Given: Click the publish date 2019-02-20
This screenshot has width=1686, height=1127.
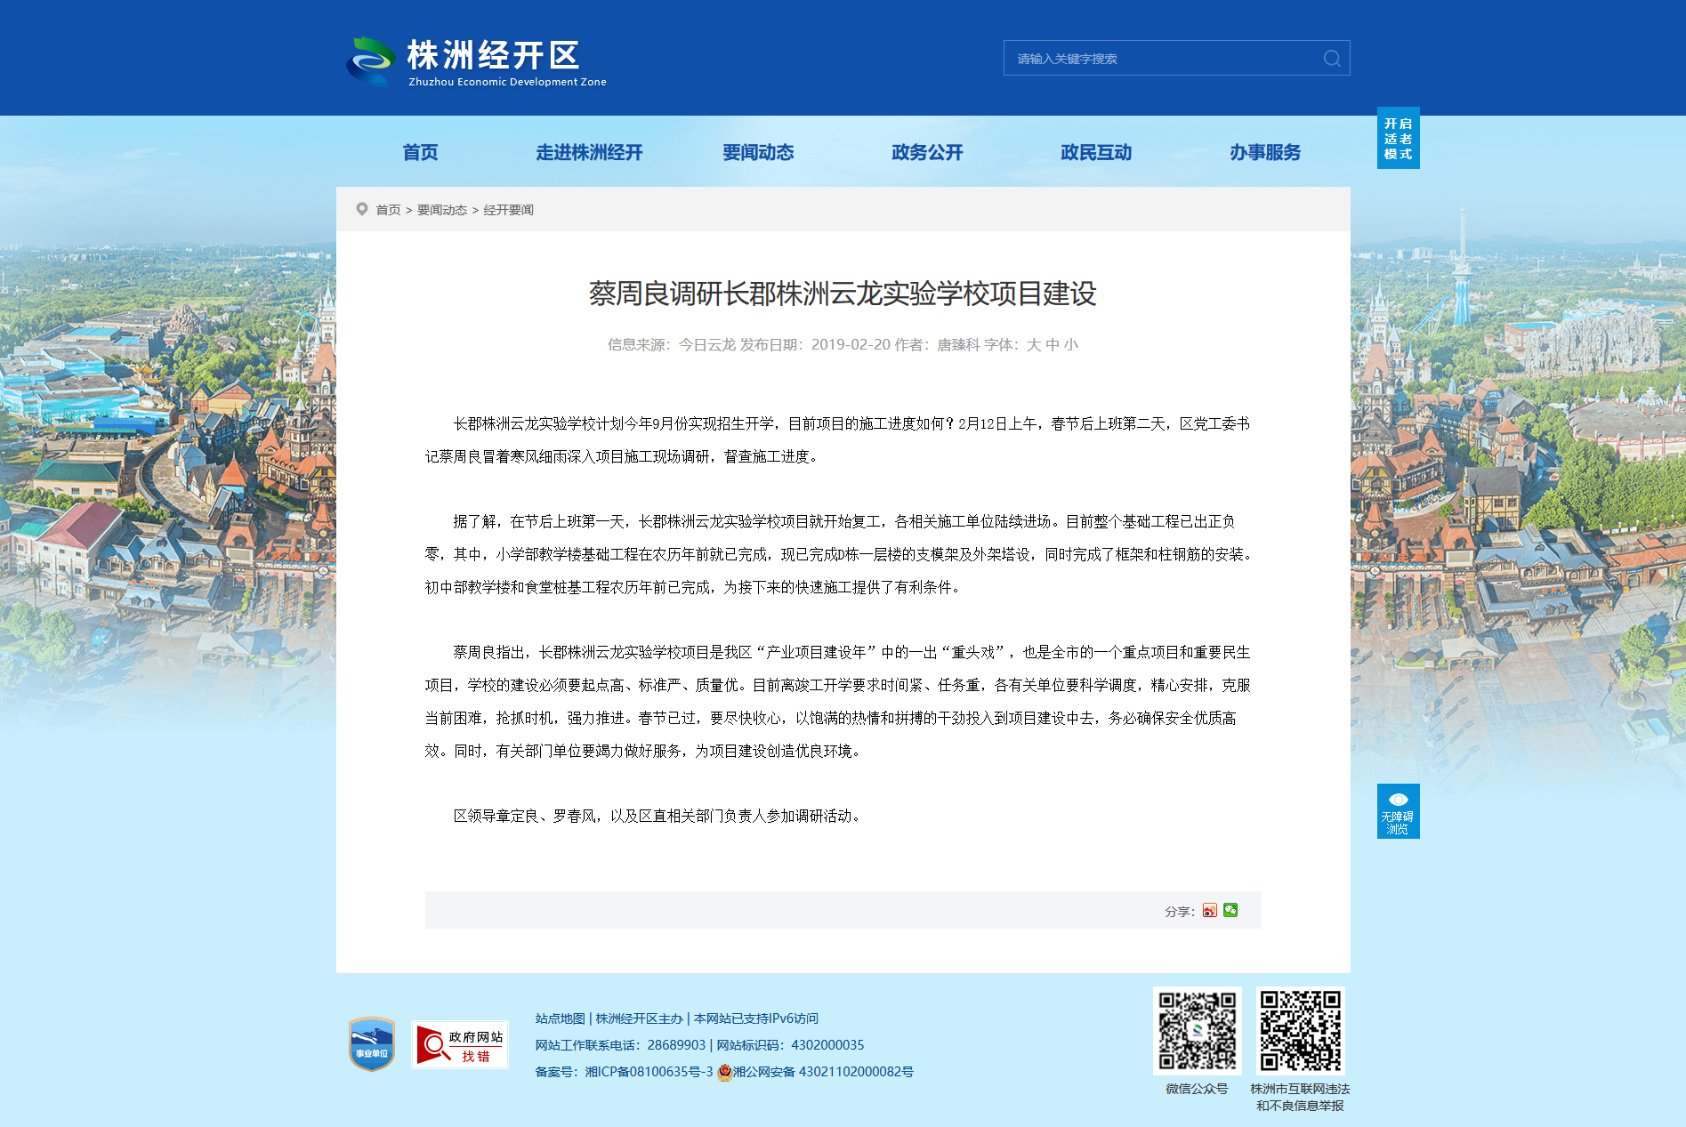Looking at the screenshot, I should 851,345.
